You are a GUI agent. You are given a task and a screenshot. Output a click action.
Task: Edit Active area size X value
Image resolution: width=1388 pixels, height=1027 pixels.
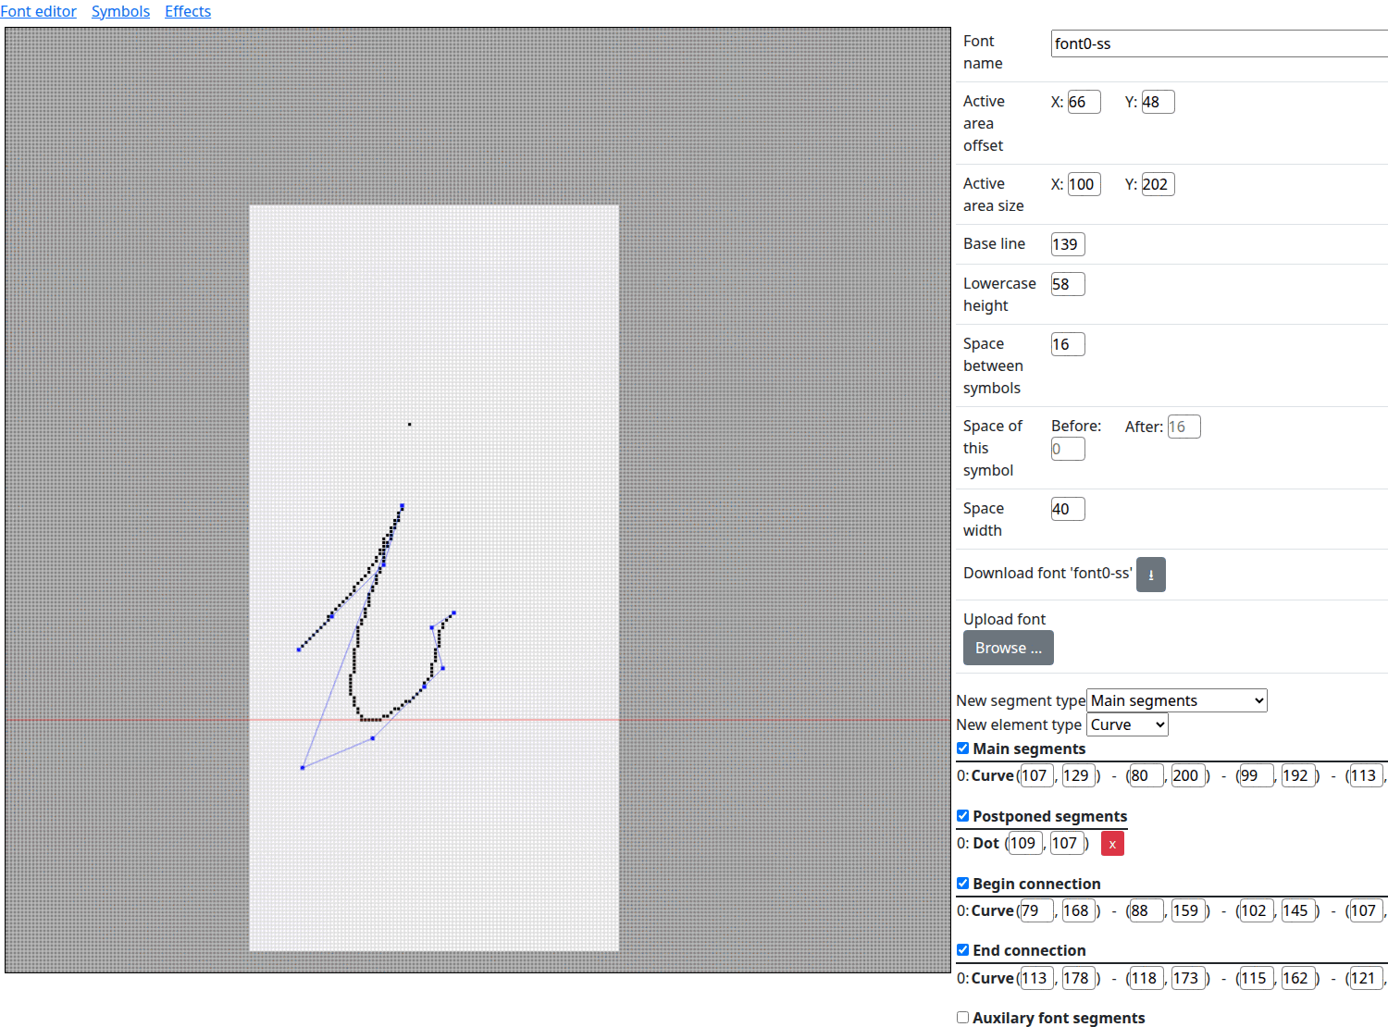click(1084, 184)
